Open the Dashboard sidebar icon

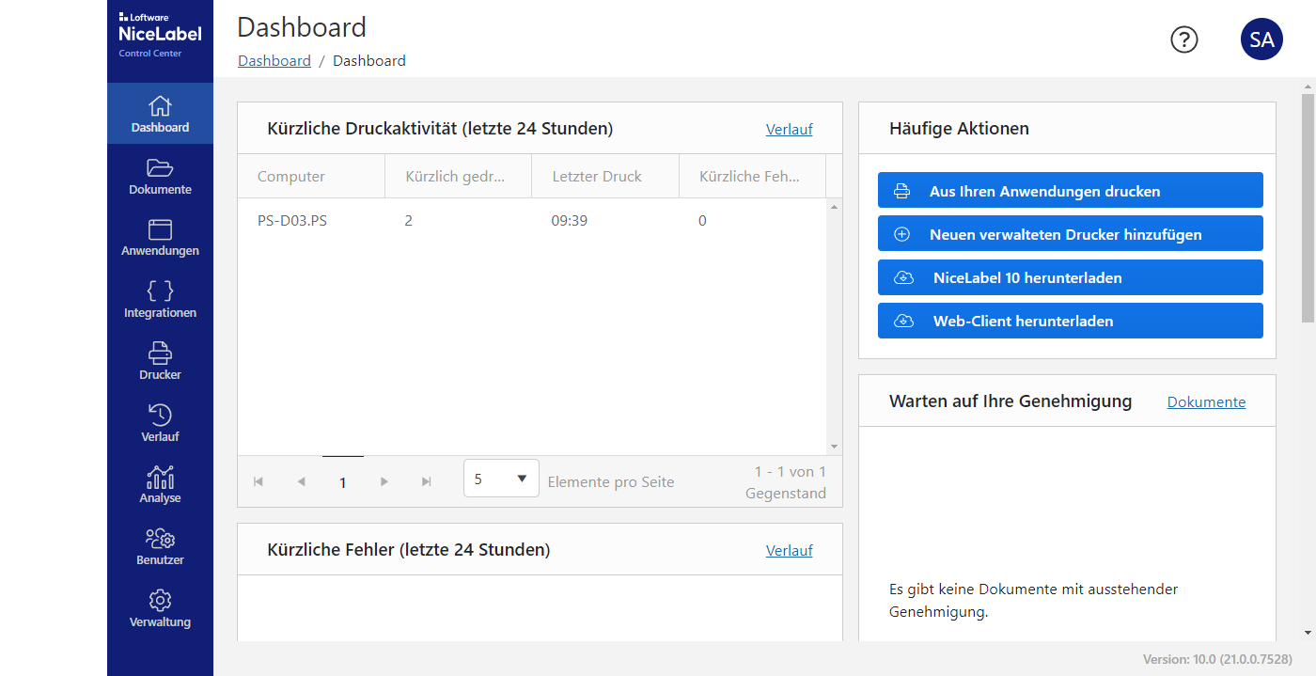click(x=160, y=114)
